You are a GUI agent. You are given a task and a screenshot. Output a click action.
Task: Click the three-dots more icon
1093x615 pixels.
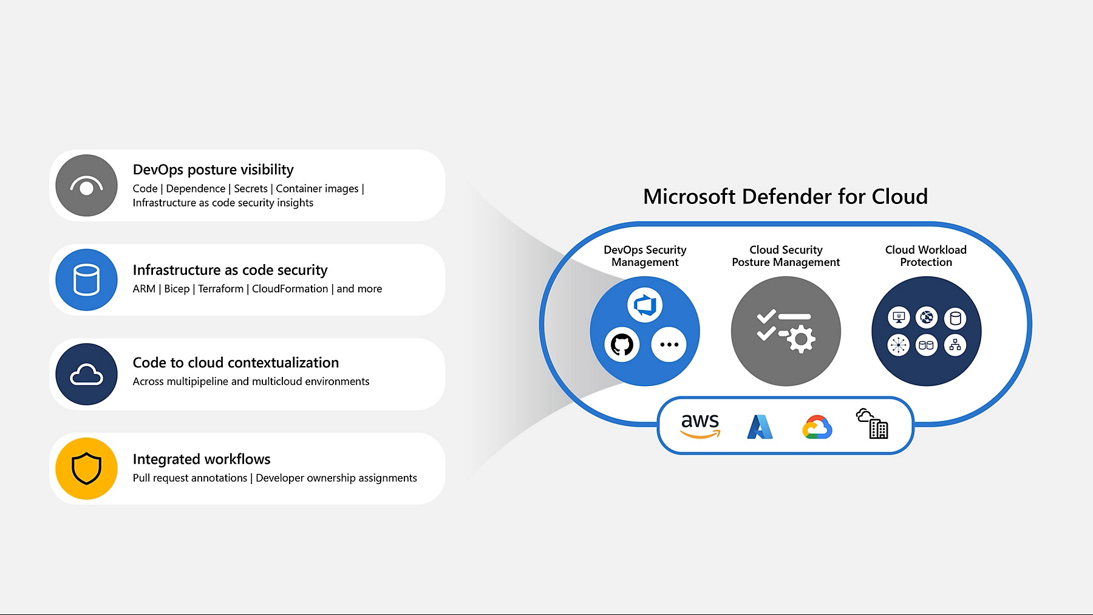pyautogui.click(x=669, y=345)
